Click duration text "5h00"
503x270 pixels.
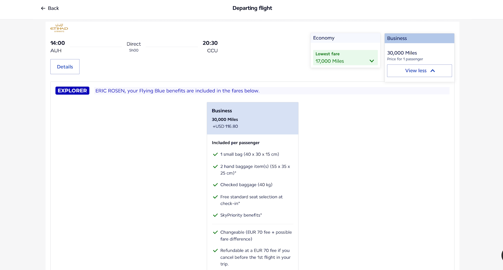pyautogui.click(x=134, y=50)
